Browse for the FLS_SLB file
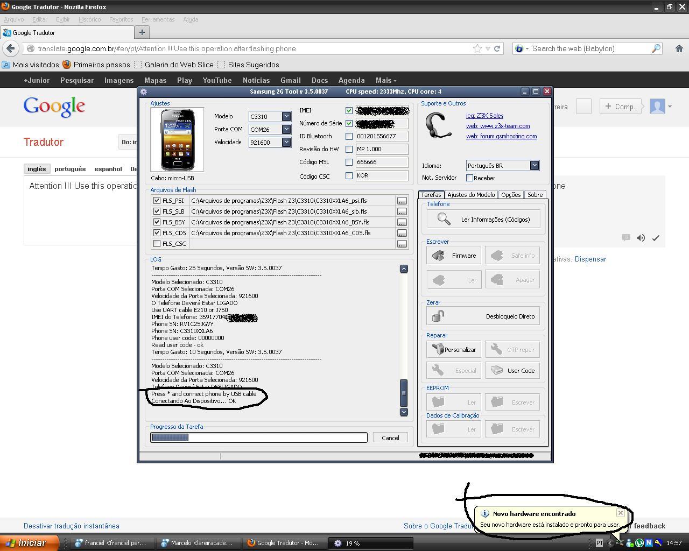689x551 pixels. point(402,211)
